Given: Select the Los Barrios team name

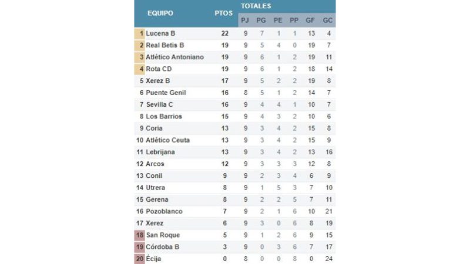Looking at the screenshot, I should point(164,116).
